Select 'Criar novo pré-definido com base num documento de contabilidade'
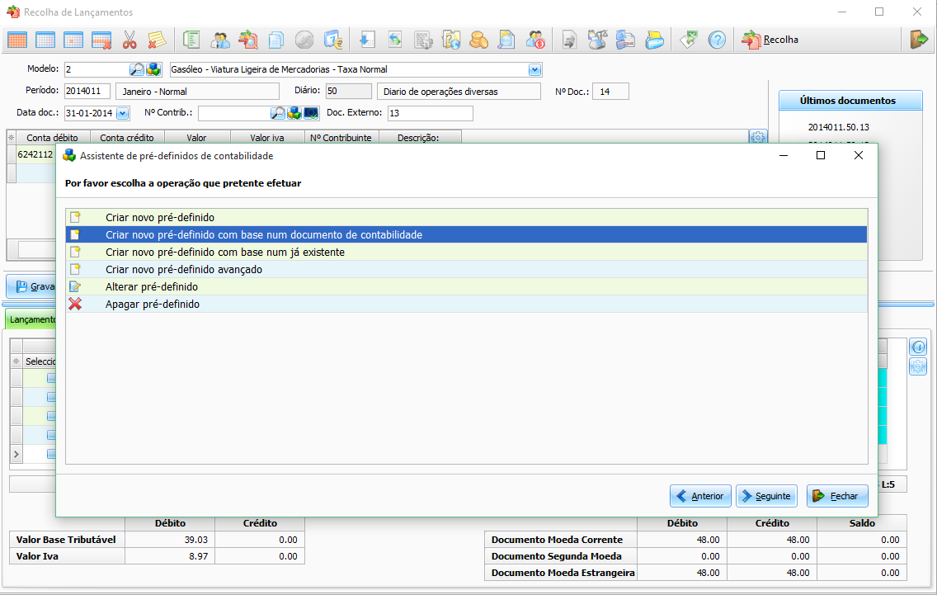This screenshot has height=595, width=937. [x=466, y=234]
